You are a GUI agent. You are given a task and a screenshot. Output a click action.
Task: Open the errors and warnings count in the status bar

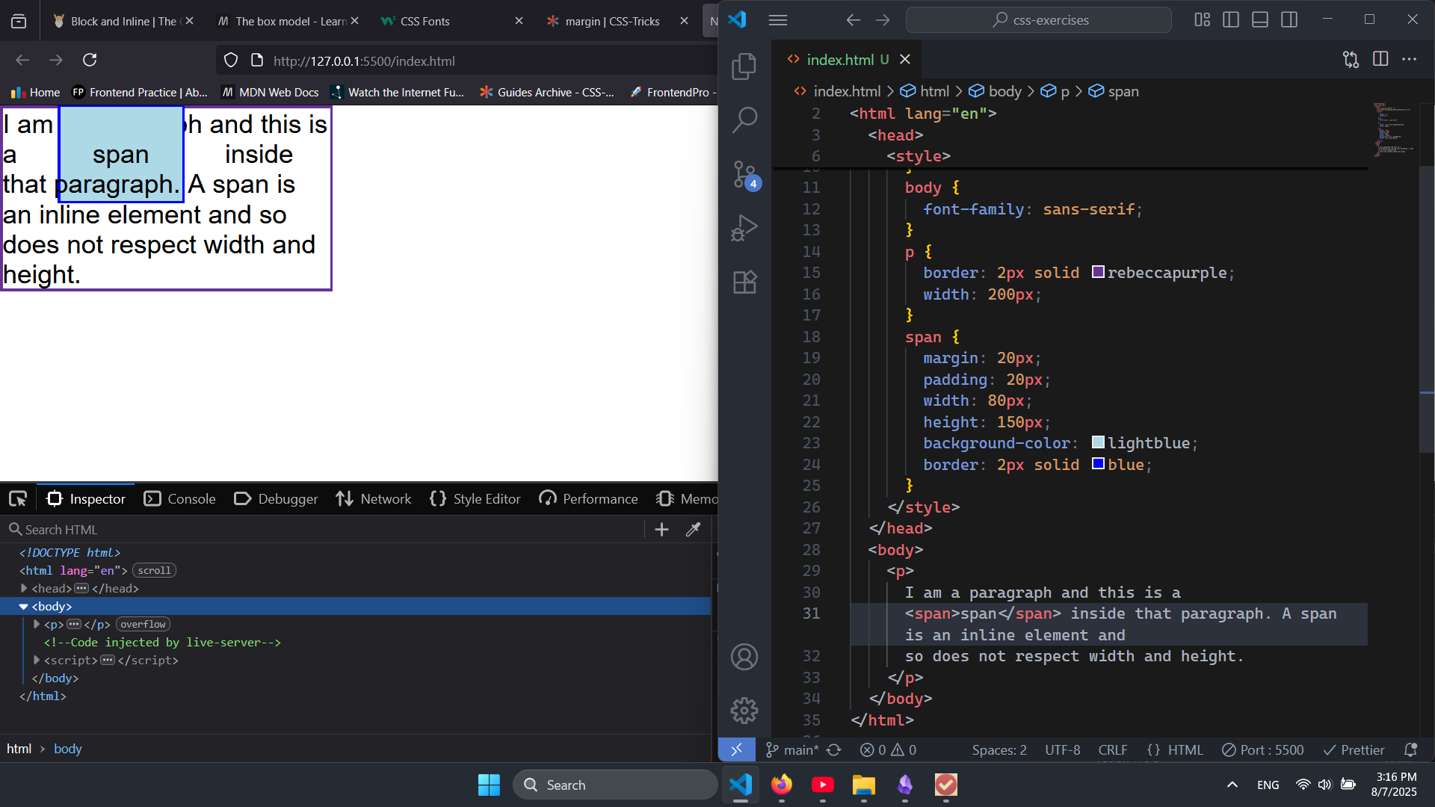[888, 749]
